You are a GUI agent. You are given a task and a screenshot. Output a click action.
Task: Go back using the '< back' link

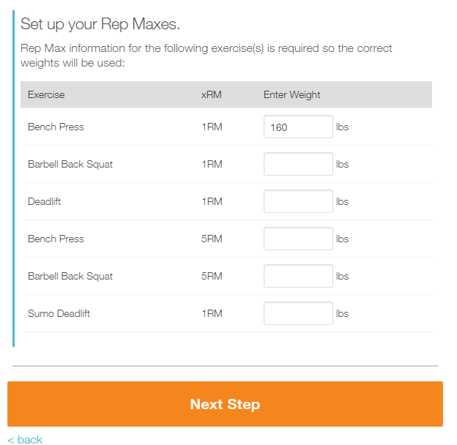tap(25, 439)
